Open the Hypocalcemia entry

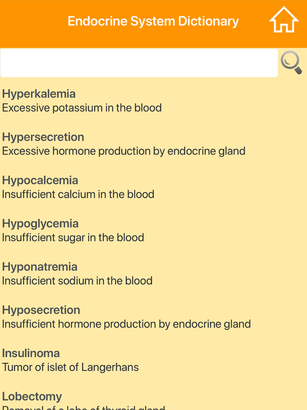click(40, 180)
